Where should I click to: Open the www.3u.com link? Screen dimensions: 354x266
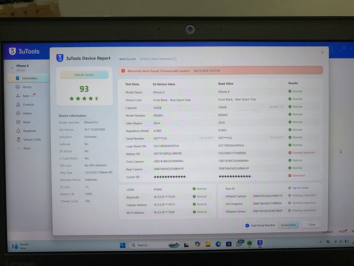click(x=127, y=59)
